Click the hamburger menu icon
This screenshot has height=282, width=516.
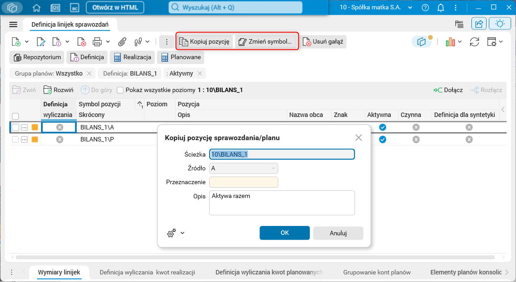tap(13, 24)
